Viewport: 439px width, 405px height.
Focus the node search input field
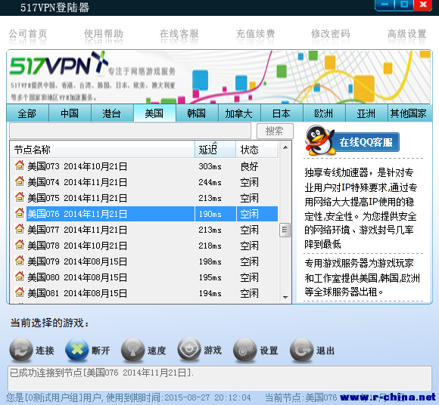(x=130, y=131)
